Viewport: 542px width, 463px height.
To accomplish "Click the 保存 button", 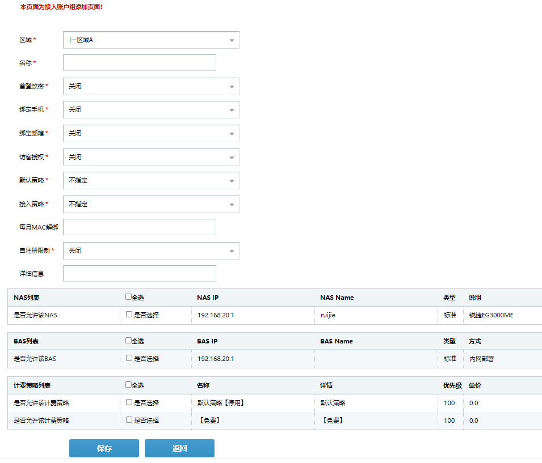I will pyautogui.click(x=104, y=448).
